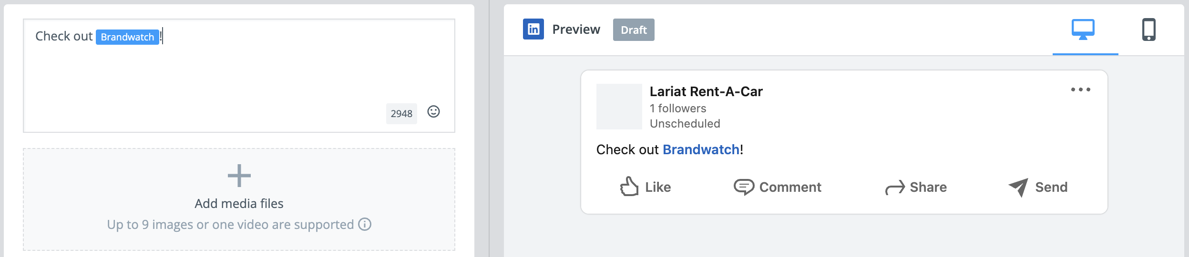Click the Add media files drop zone

(x=239, y=199)
